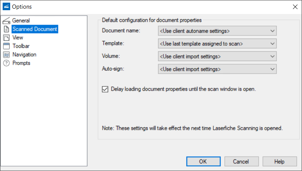The height and width of the screenshot is (171, 302).
Task: Open Help from the dialog
Action: (x=279, y=162)
